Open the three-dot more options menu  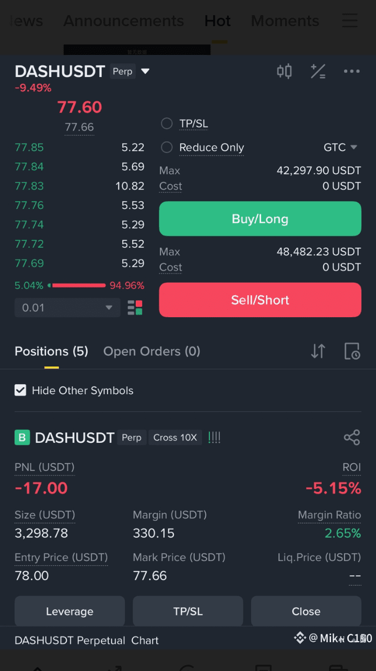pyautogui.click(x=351, y=71)
